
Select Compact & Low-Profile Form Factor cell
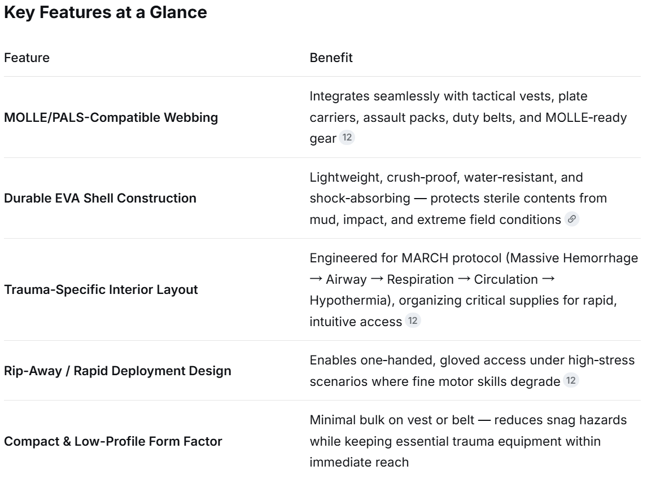coord(113,442)
